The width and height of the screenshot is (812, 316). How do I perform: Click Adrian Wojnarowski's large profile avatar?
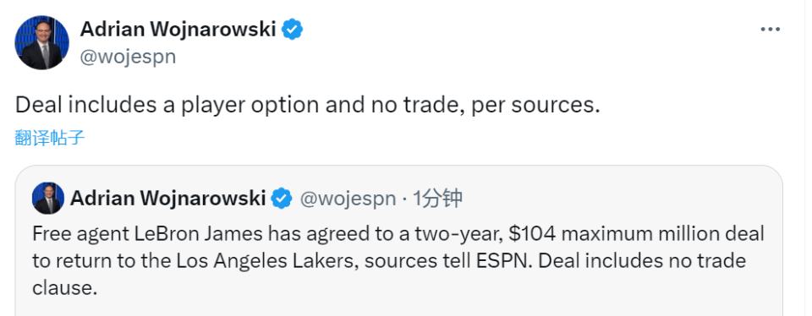(x=42, y=42)
